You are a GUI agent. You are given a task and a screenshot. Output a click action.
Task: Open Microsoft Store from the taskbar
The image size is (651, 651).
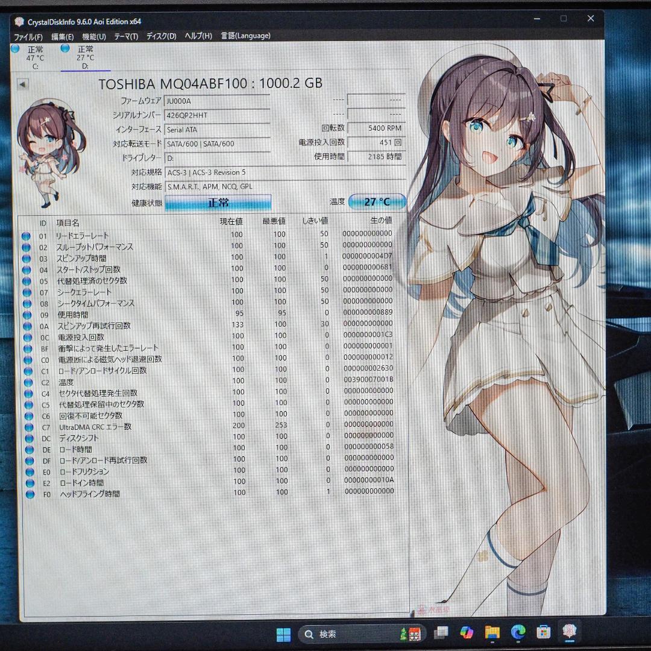(x=544, y=632)
